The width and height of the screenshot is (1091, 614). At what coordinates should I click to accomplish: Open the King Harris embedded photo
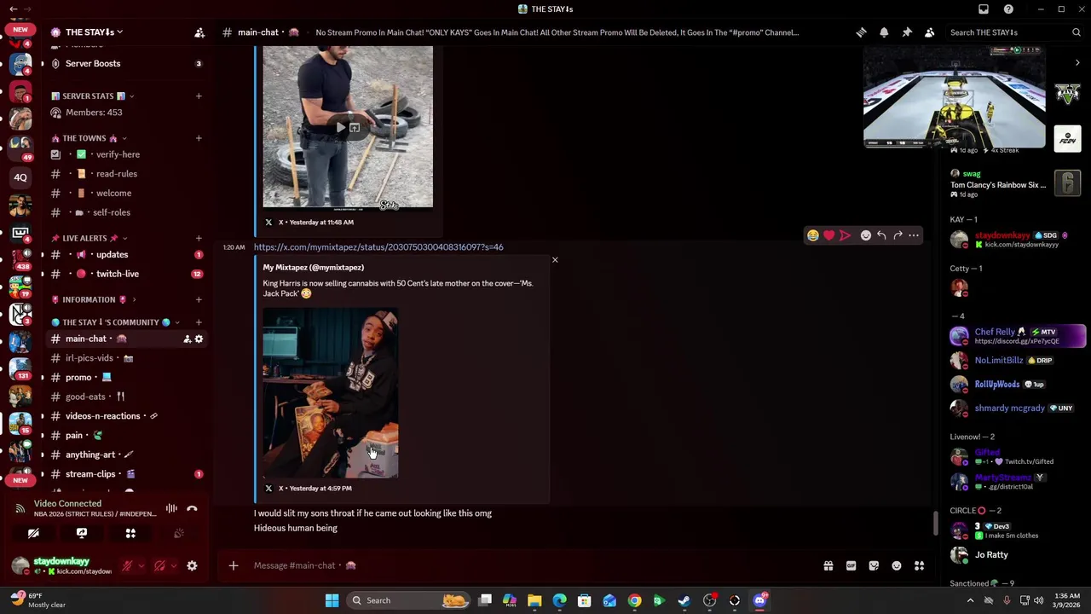(331, 393)
